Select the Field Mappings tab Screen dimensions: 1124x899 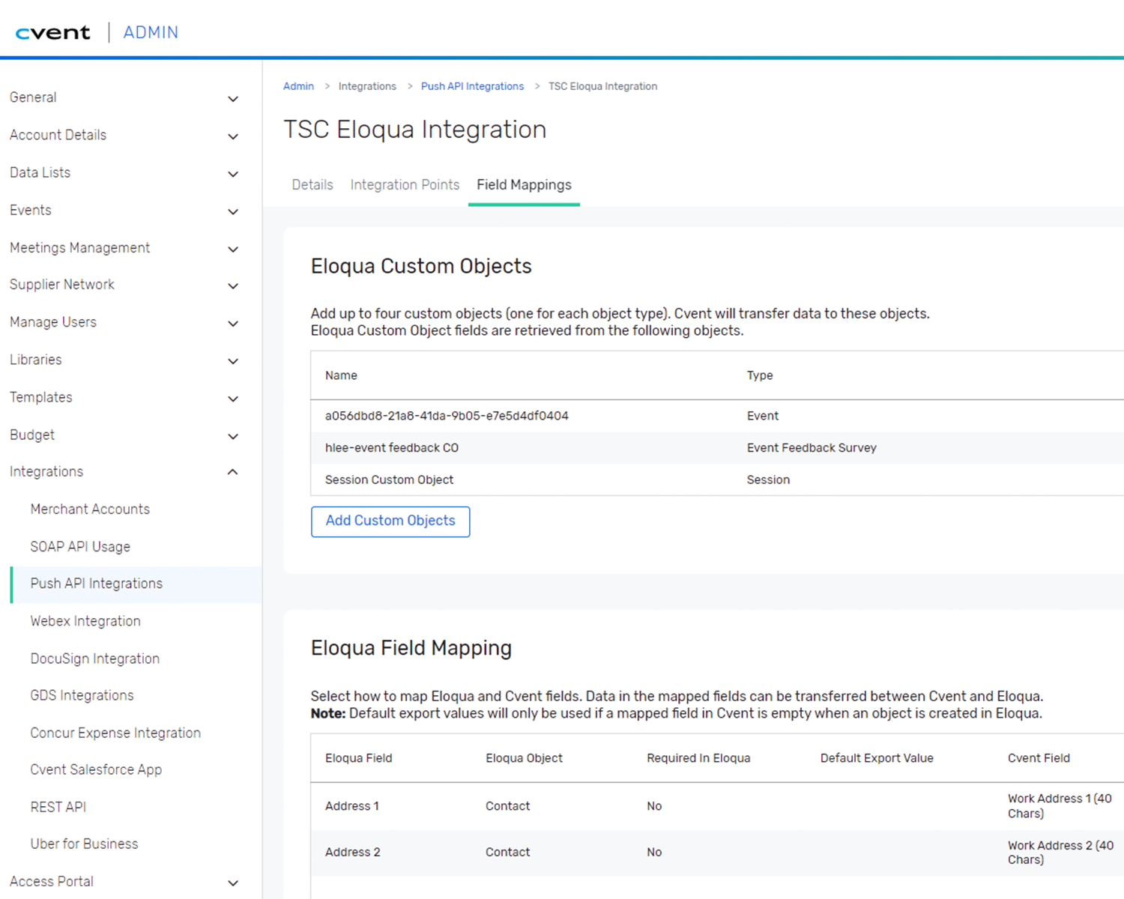pyautogui.click(x=523, y=184)
